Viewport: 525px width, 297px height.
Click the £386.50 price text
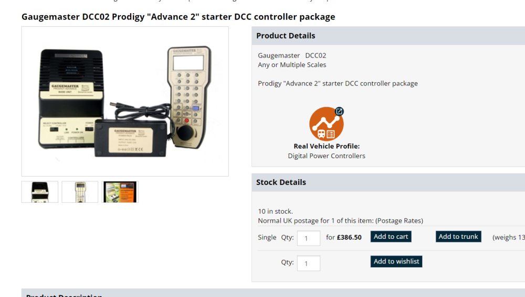pyautogui.click(x=349, y=237)
